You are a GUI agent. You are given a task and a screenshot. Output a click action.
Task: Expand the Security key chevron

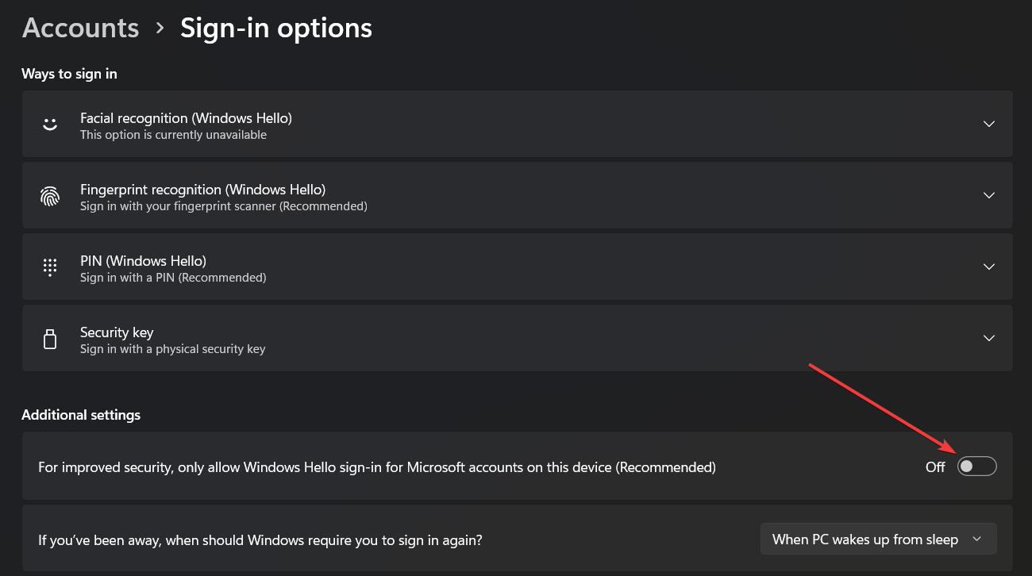pos(989,338)
